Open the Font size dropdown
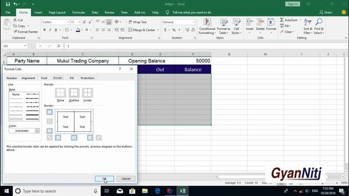 pos(79,22)
